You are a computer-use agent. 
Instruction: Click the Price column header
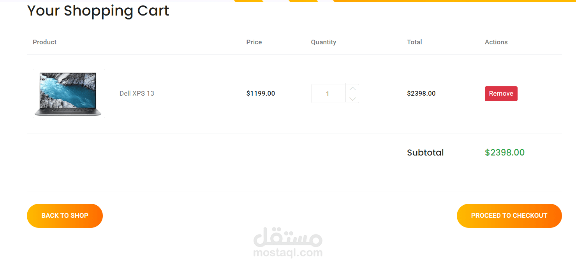click(254, 42)
